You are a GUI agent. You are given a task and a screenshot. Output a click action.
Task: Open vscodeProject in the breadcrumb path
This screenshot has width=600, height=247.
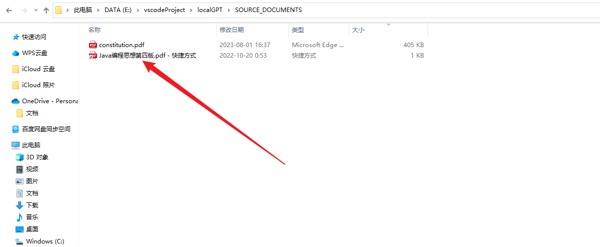pos(164,11)
